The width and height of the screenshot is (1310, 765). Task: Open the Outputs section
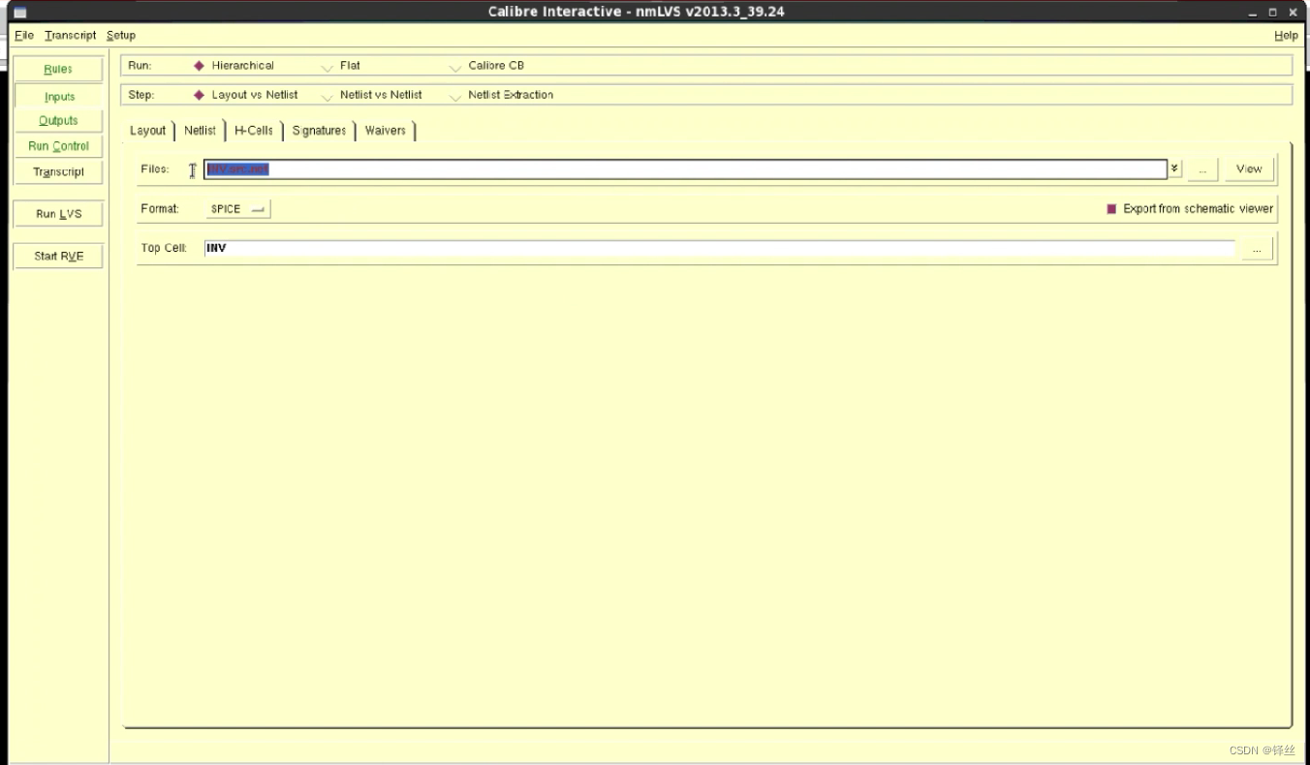pos(58,121)
